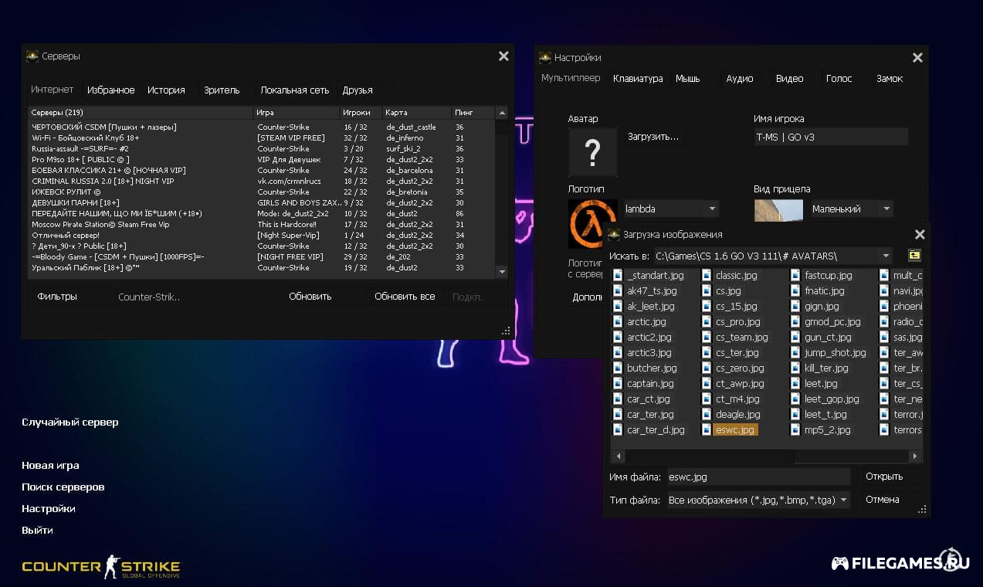Screen dimensions: 983x587
Task: Click the server list scroll-up arrow
Action: (502, 113)
